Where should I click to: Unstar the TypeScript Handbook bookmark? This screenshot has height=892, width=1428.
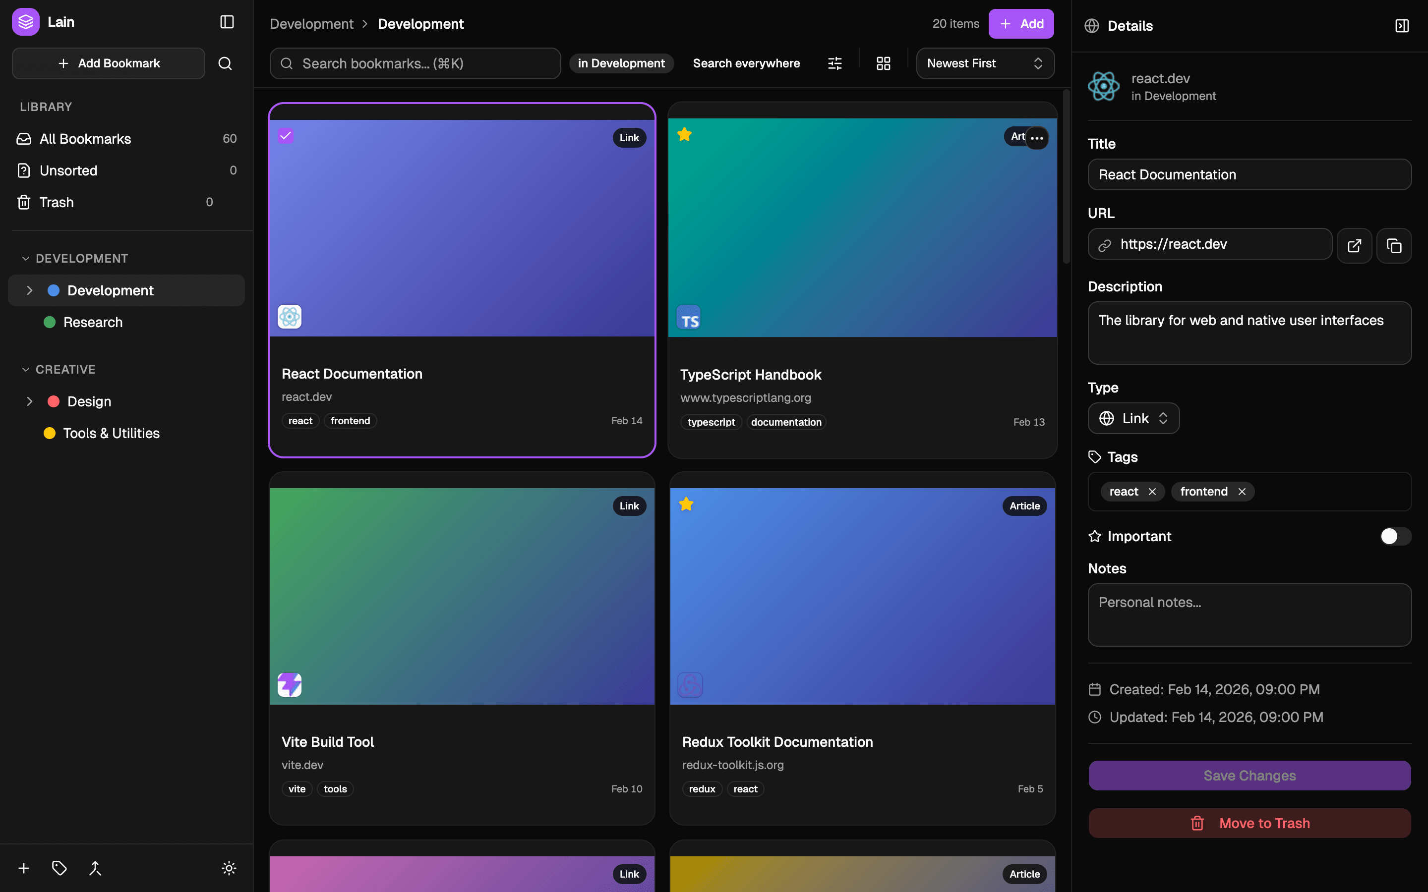pyautogui.click(x=684, y=134)
